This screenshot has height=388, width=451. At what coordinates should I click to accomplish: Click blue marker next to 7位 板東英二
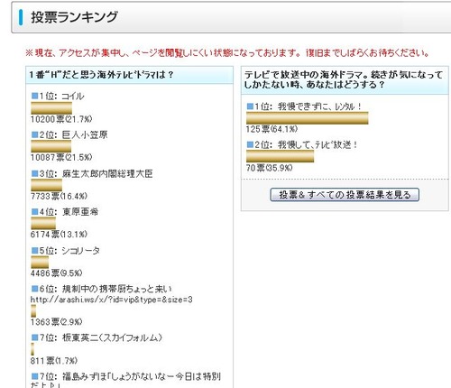coord(35,337)
